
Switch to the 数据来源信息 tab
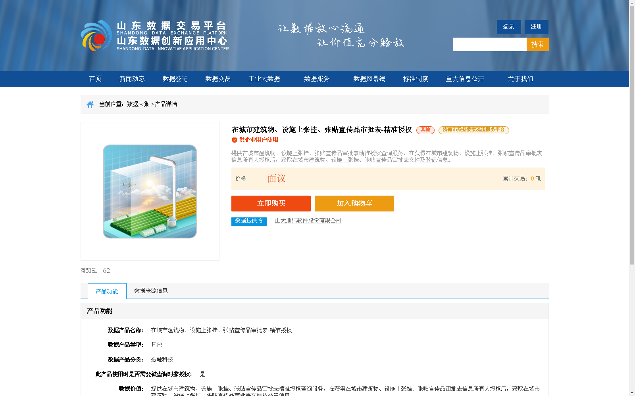point(151,291)
